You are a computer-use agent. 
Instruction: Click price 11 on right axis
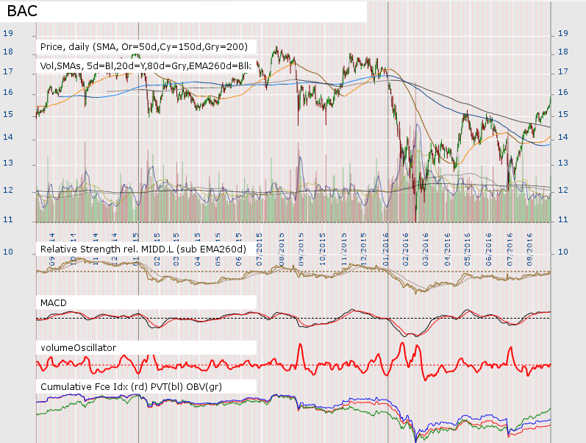pos(562,219)
